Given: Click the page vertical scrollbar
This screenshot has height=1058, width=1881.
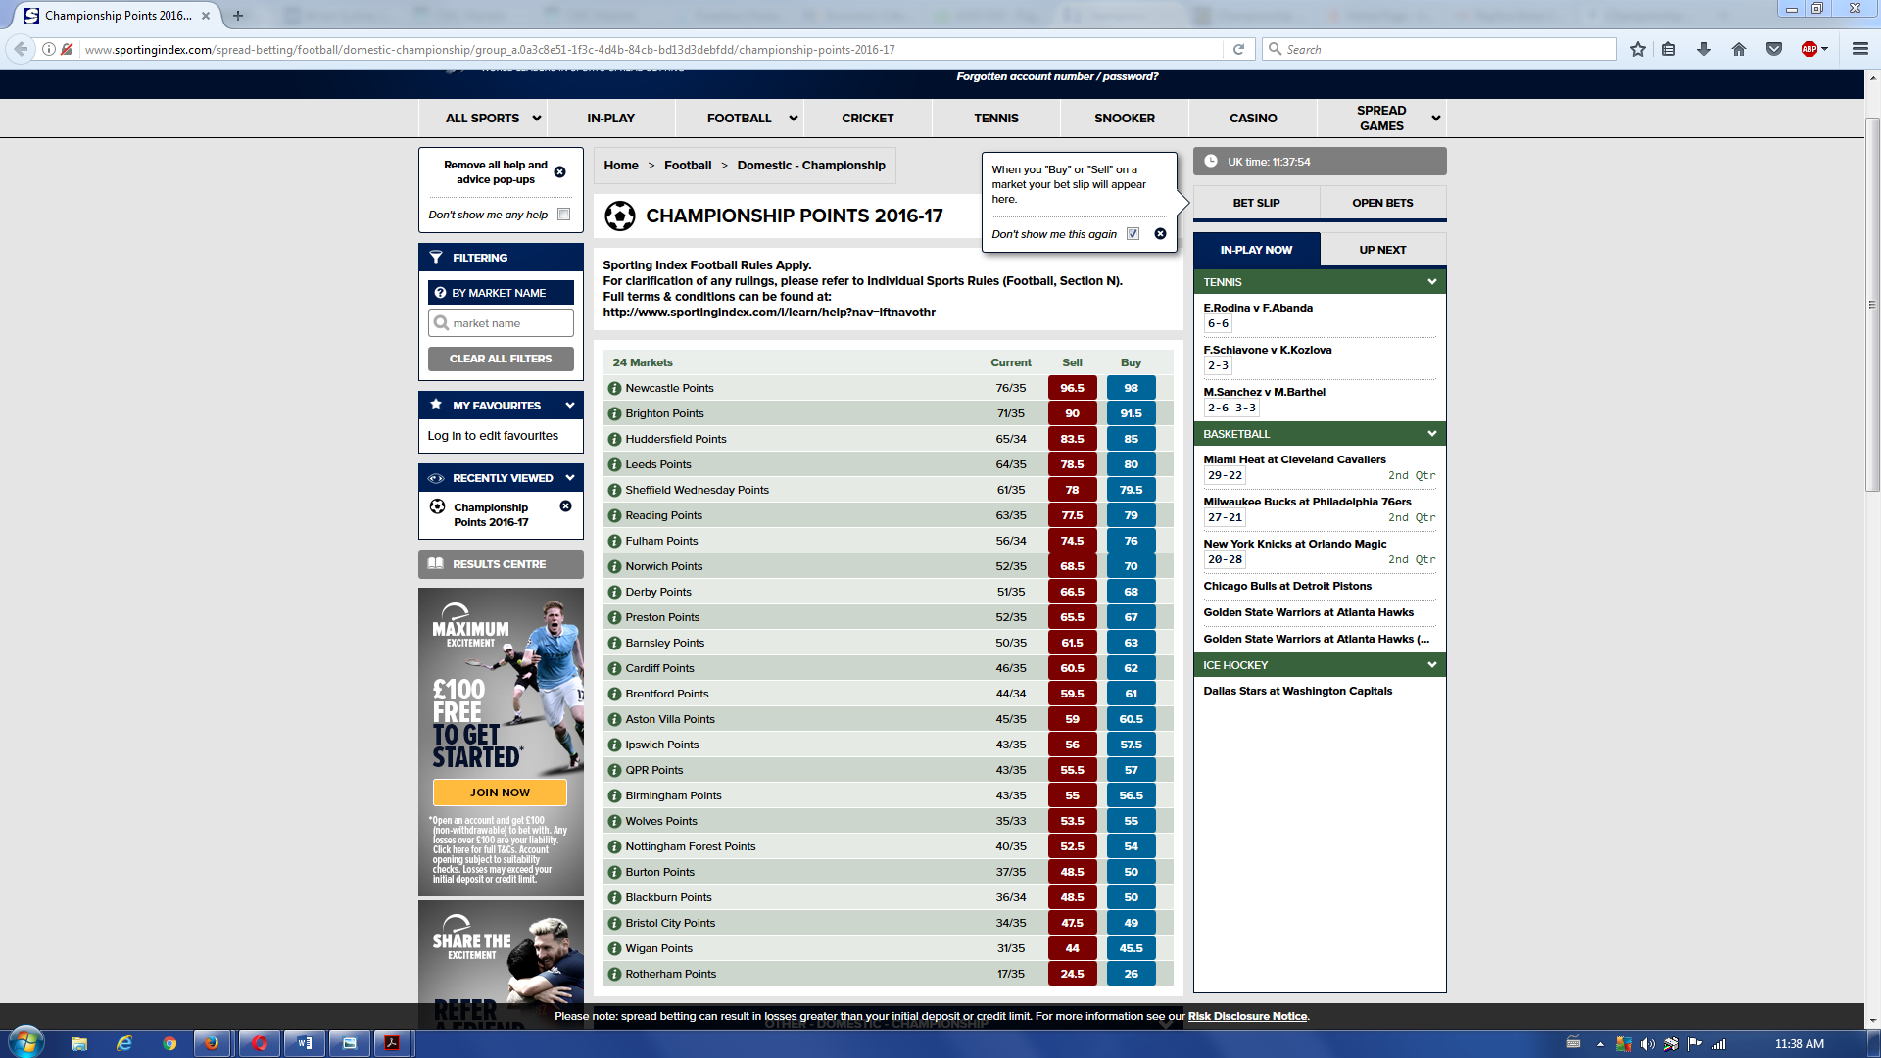Looking at the screenshot, I should [1872, 304].
